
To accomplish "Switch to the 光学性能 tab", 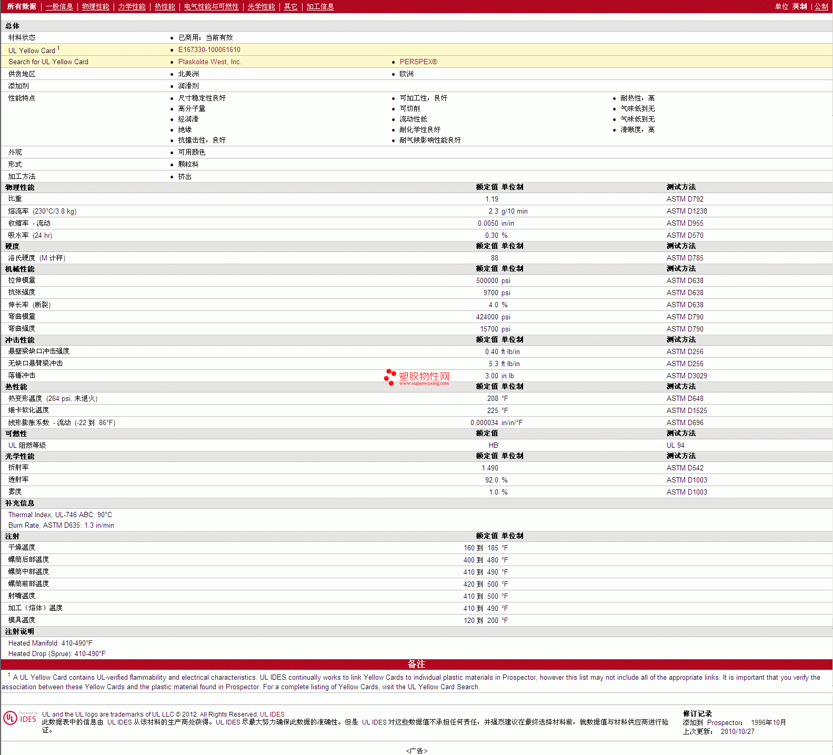I will tap(261, 6).
